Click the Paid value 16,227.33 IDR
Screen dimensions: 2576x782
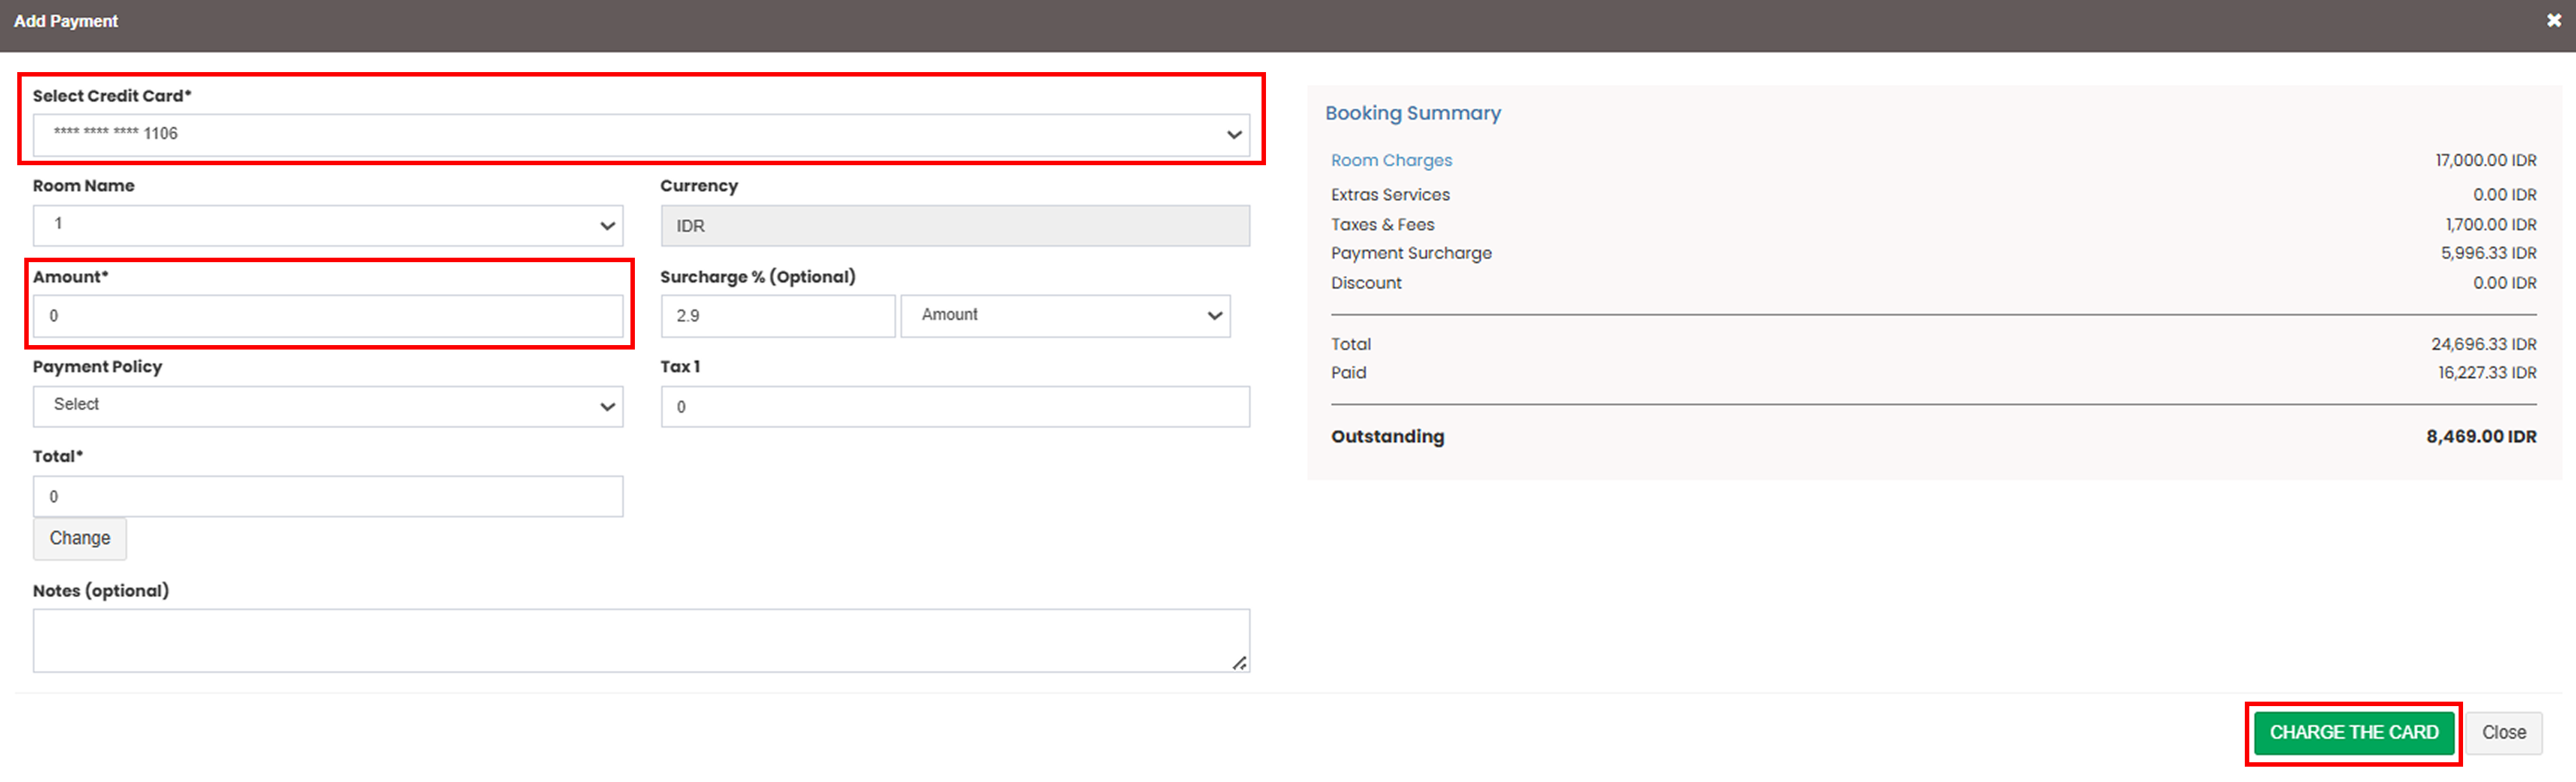point(2486,373)
